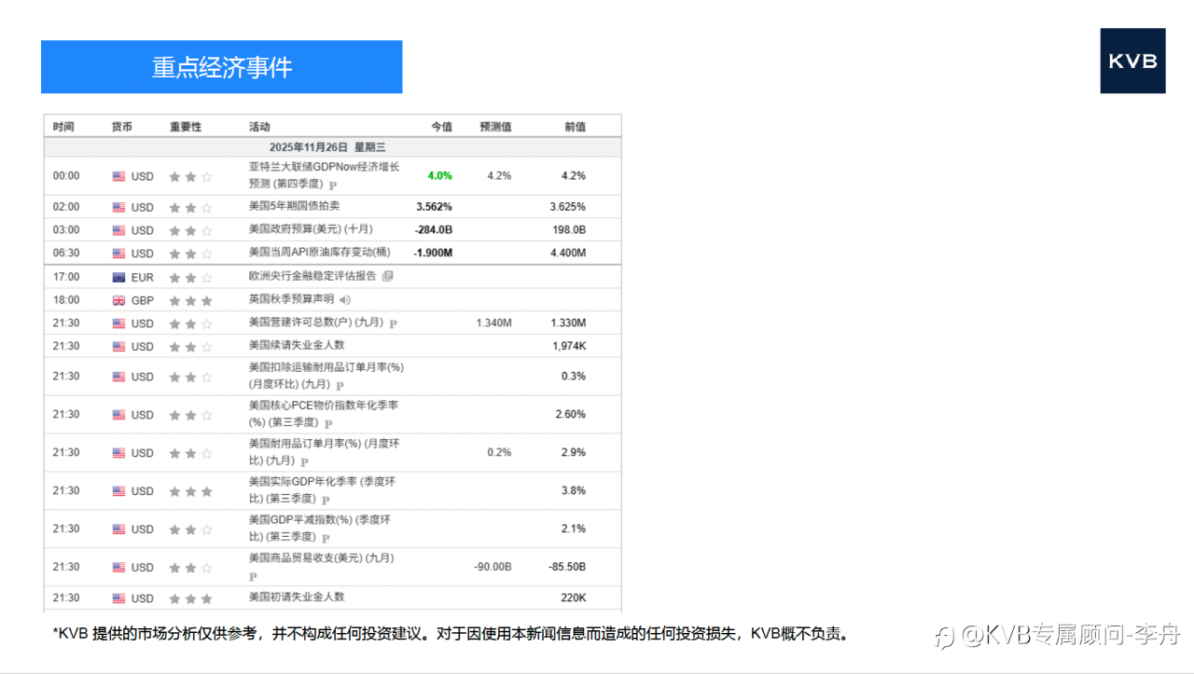This screenshot has width=1194, height=674.
Task: Click the US flag in the 03:00 row
Action: click(x=118, y=230)
